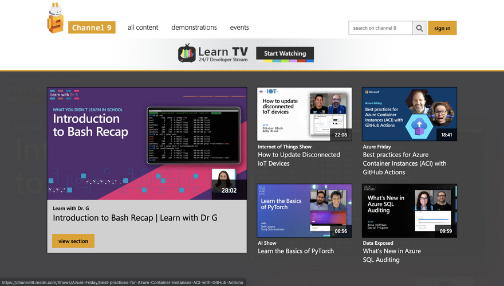Screen dimensions: 504x286
Task: Open the IoT disconnected devices video thumbnail
Action: 304,114
